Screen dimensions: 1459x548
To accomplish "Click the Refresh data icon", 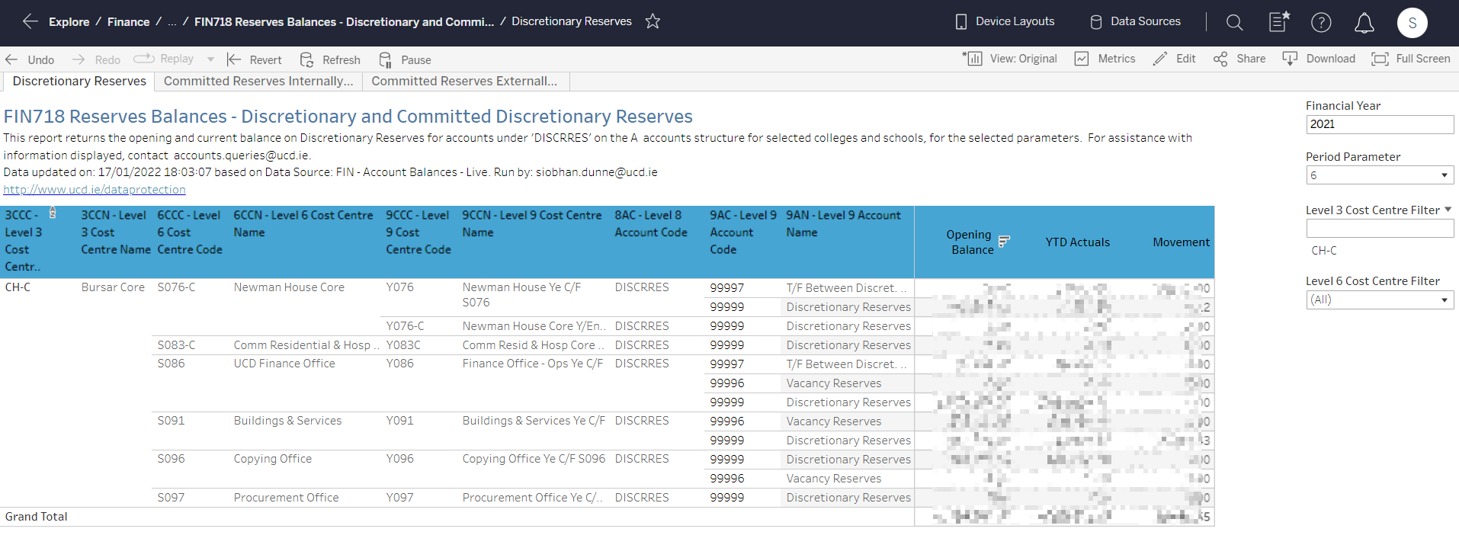I will click(x=306, y=59).
